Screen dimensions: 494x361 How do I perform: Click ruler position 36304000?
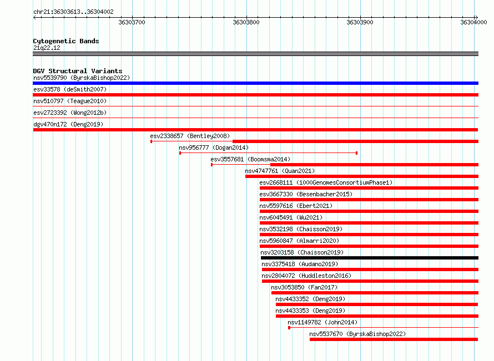point(473,22)
